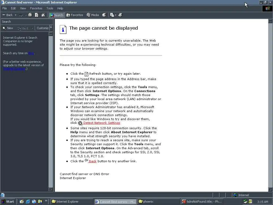This screenshot has width=273, height=205.
Task: Click the info page icon beside heading
Action: (x=63, y=29)
